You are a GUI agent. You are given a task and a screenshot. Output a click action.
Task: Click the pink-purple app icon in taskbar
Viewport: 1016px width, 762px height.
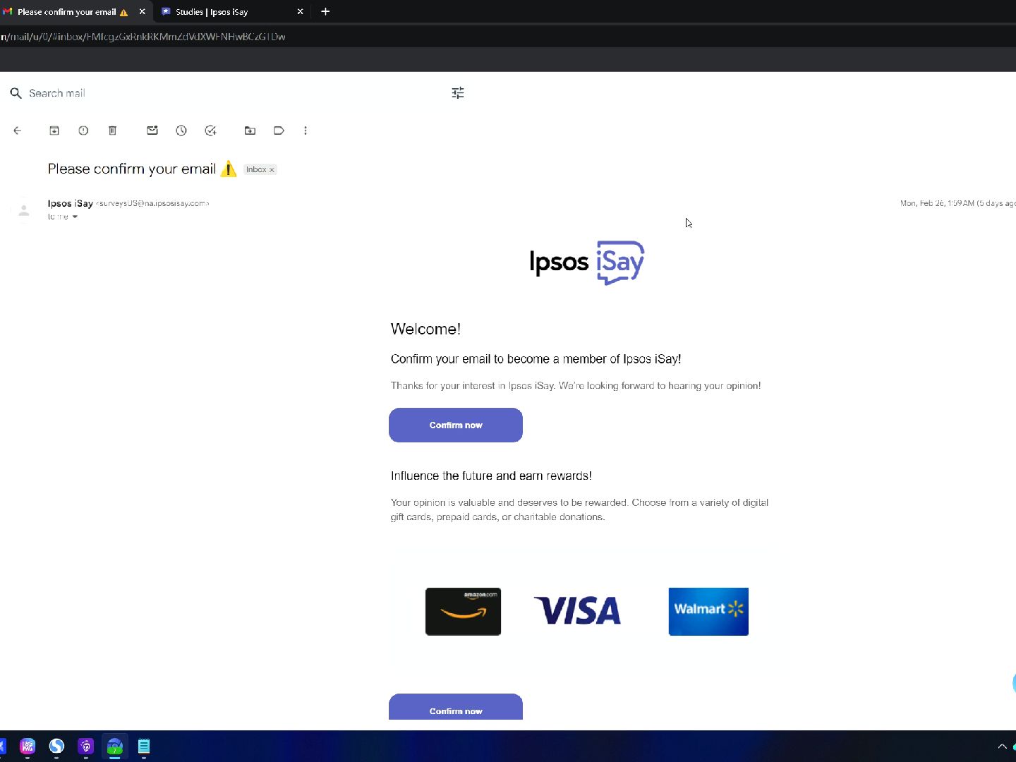coord(28,746)
